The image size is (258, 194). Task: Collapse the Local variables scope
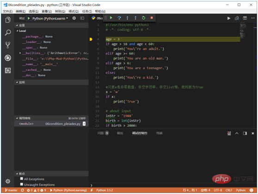pos(17,31)
